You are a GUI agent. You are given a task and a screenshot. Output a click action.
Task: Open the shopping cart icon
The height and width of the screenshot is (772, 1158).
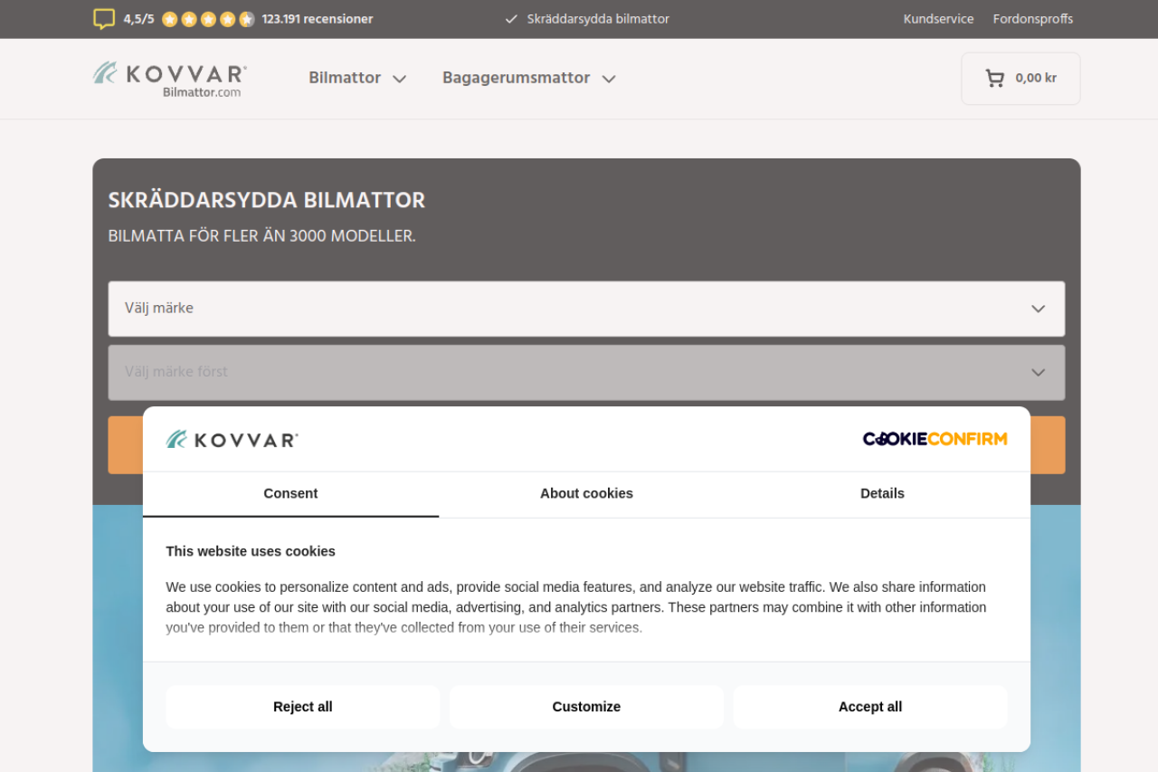point(994,79)
